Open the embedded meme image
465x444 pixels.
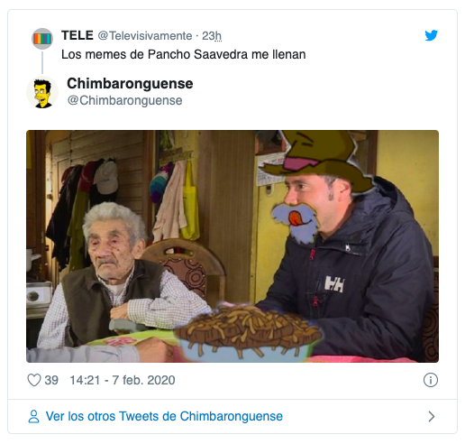232,246
